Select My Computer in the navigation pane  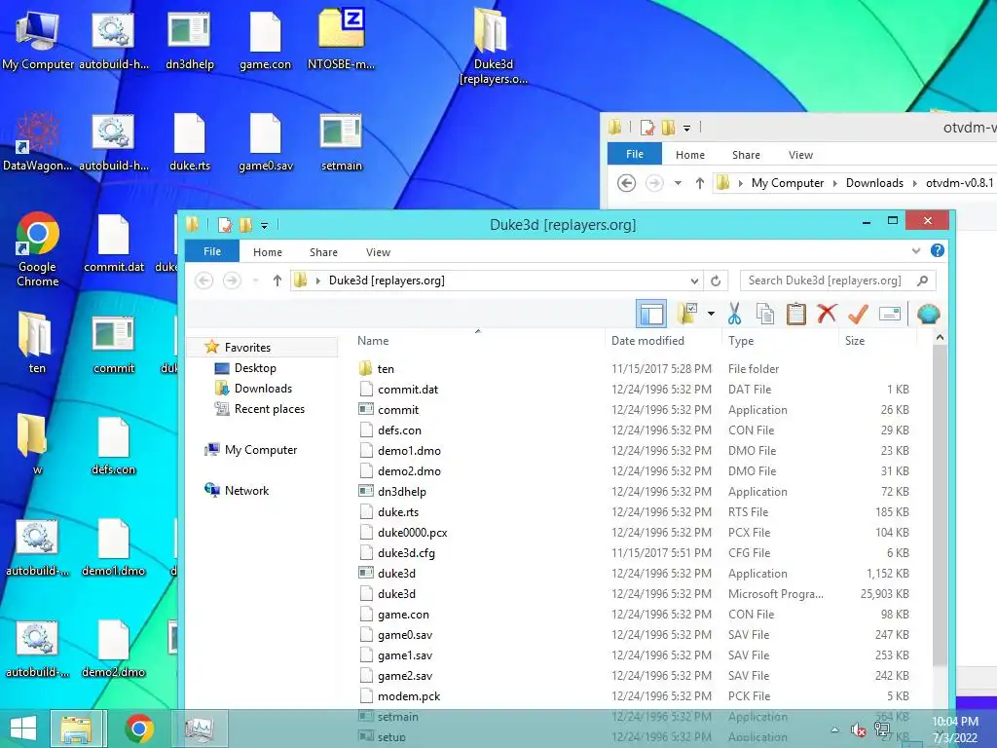pos(261,450)
